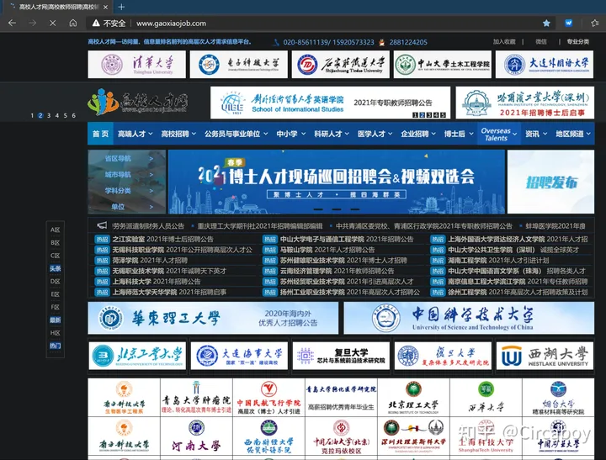Click the browser back arrow

pos(12,24)
